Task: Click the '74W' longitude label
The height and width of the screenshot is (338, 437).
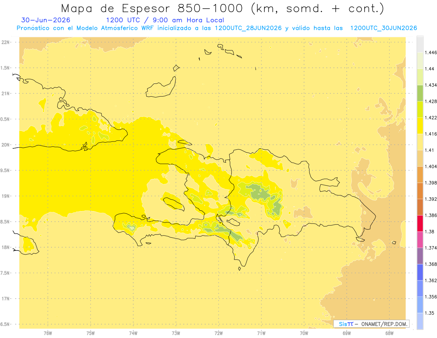Action: point(133,333)
